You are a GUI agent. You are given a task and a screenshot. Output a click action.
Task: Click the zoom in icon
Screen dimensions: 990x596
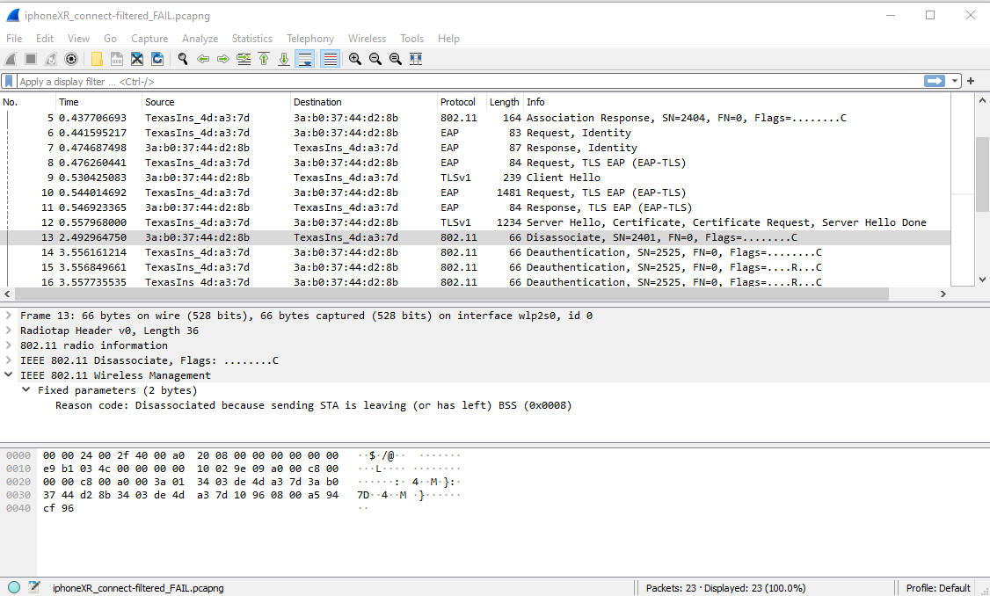pyautogui.click(x=355, y=59)
